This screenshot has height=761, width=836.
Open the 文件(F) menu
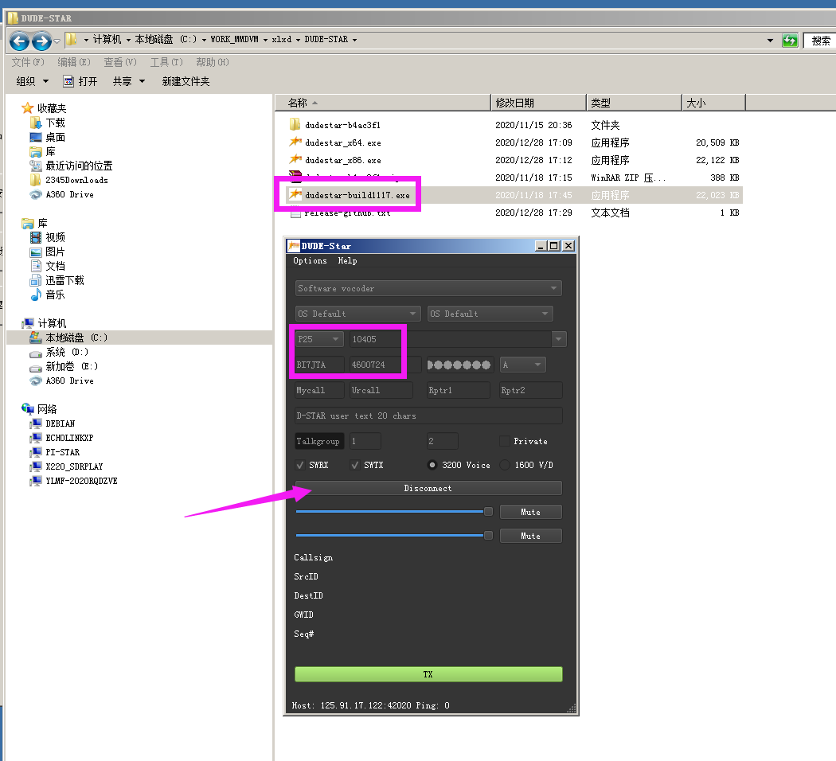(28, 62)
